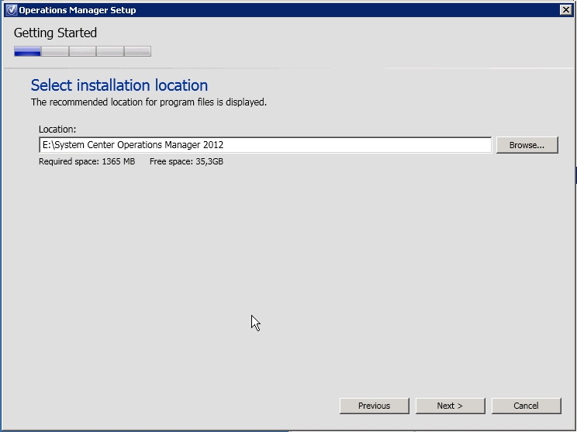Open the Browse... folder picker
Image resolution: width=577 pixels, height=432 pixels.
tap(527, 145)
